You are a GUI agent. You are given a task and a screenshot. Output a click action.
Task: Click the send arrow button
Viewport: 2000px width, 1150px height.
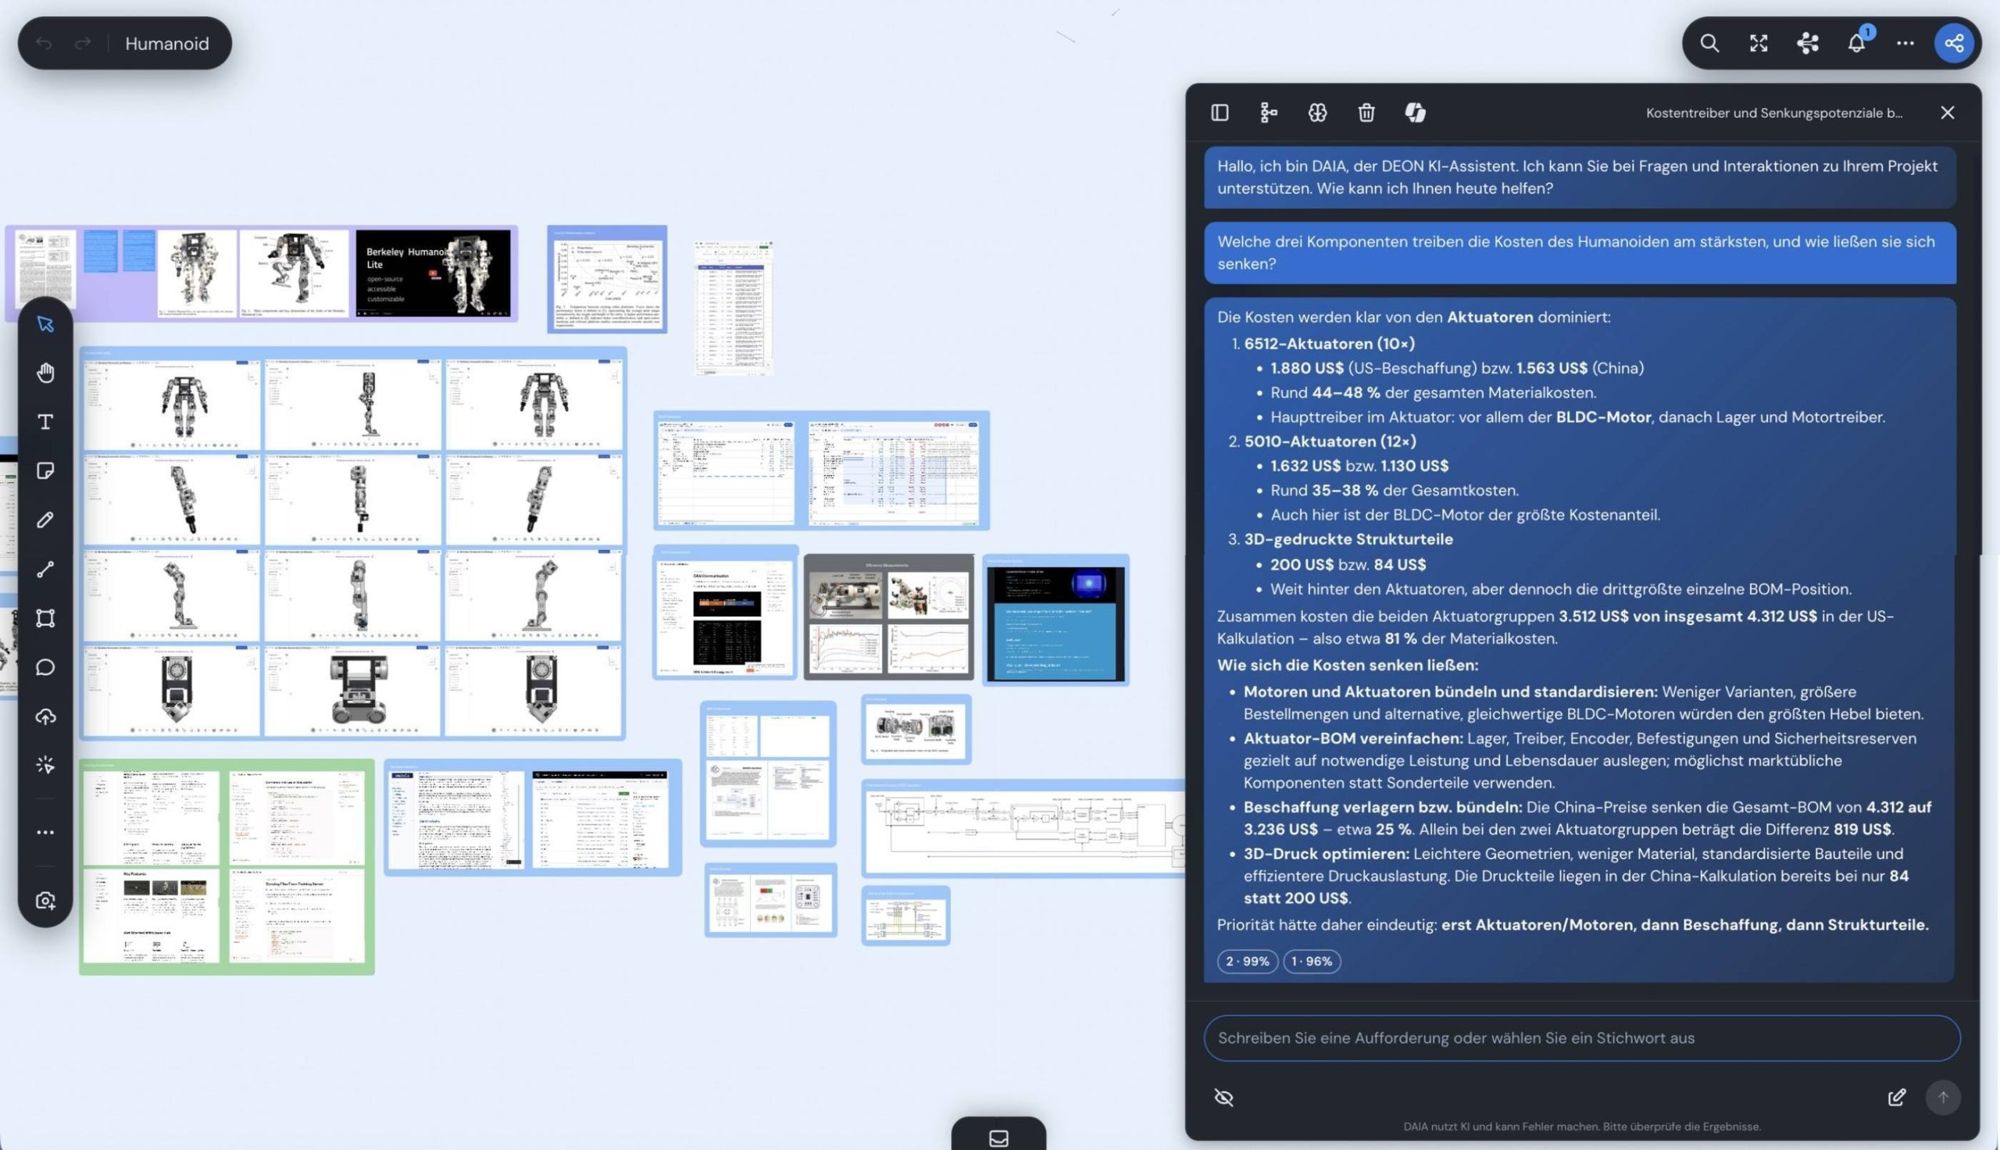tap(1943, 1097)
